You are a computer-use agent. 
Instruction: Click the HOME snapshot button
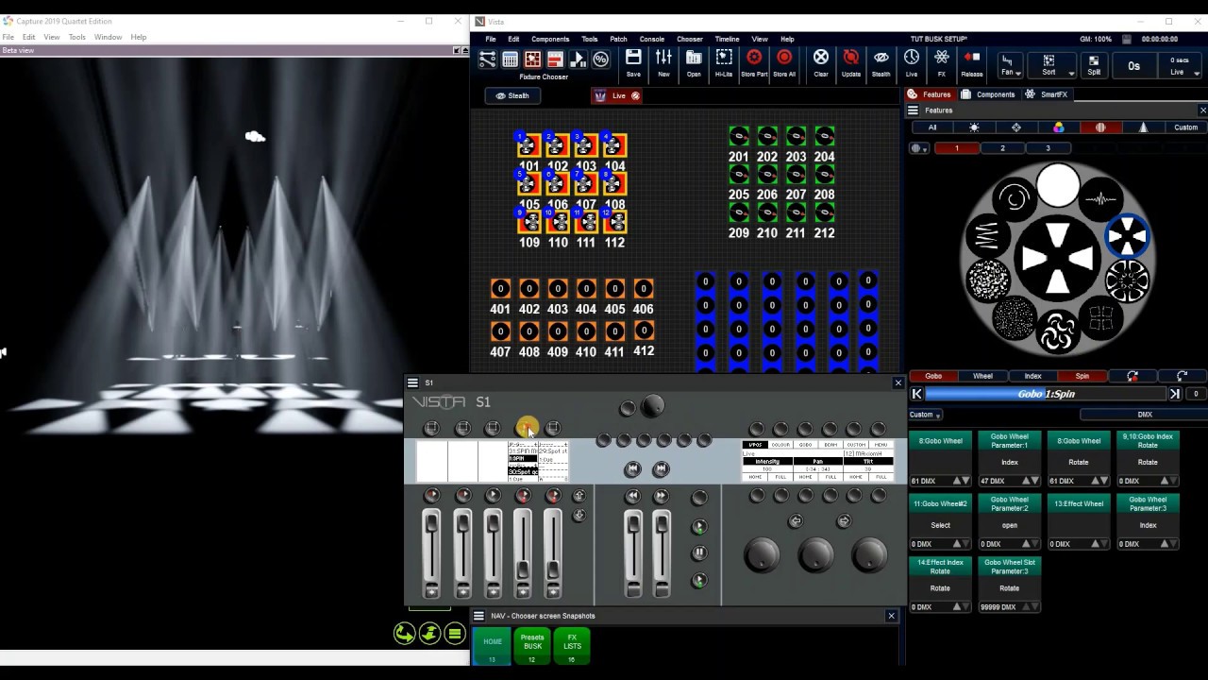click(492, 646)
